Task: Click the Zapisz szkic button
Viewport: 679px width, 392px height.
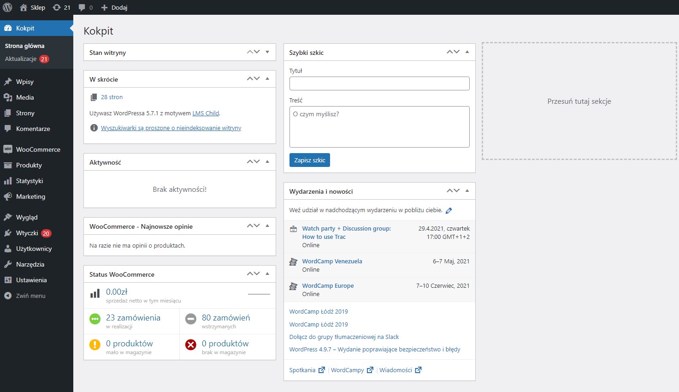Action: click(310, 160)
